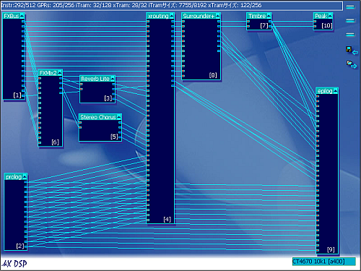Click the Instr/GPRs resource info bar
This screenshot has height=271, width=361.
(x=172, y=6)
